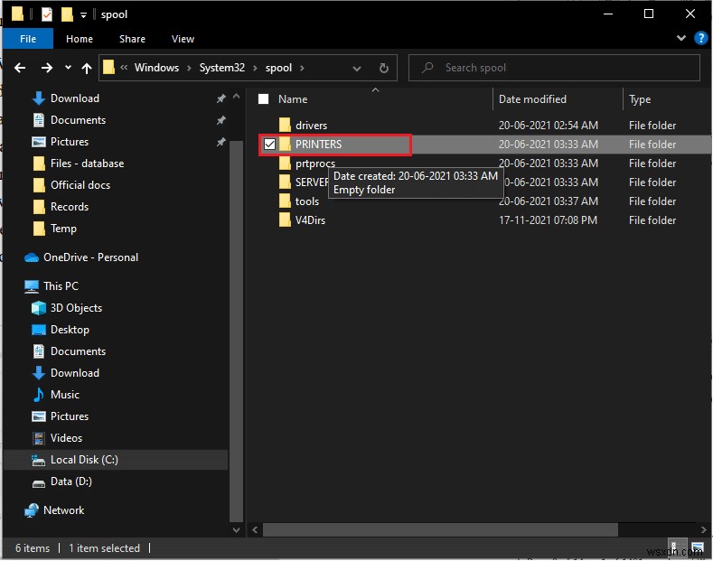Switch to the Share ribbon tab
This screenshot has width=713, height=561.
click(132, 39)
